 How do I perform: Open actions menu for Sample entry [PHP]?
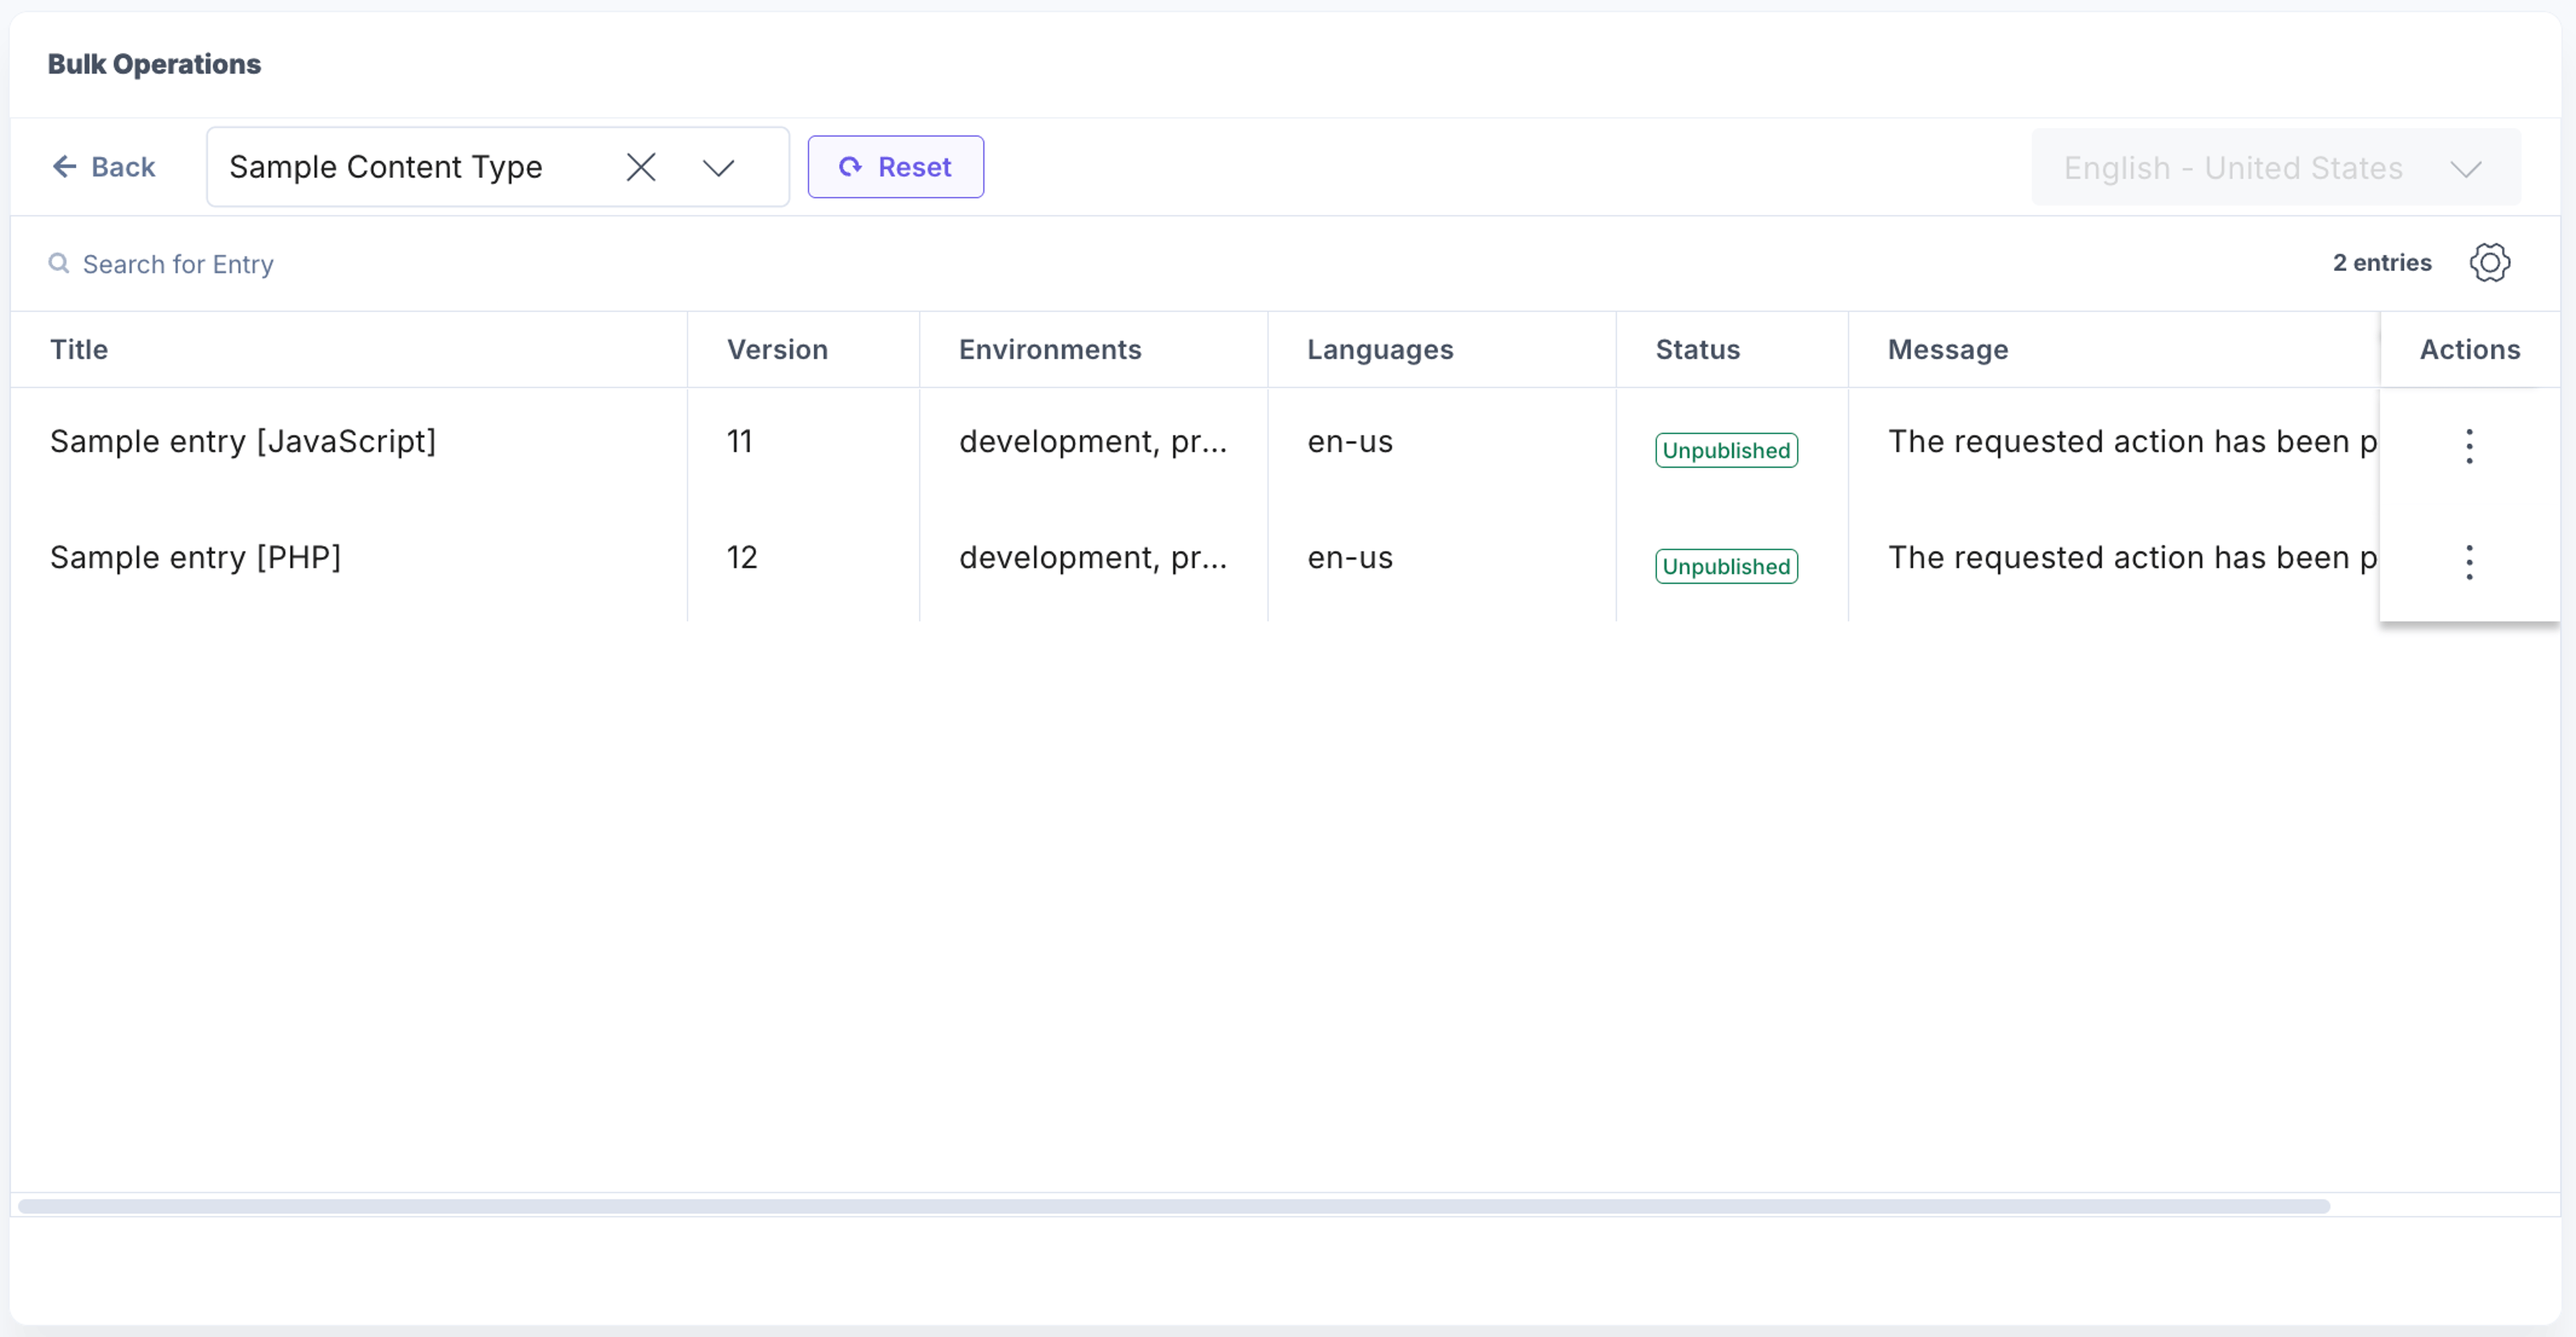pos(2468,562)
